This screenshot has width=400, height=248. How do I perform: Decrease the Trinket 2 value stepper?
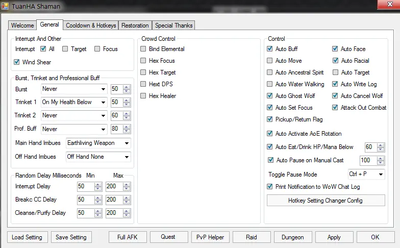(x=127, y=118)
